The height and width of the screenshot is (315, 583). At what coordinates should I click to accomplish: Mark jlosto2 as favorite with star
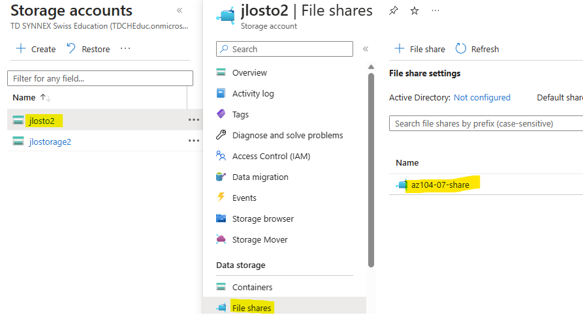[x=415, y=11]
